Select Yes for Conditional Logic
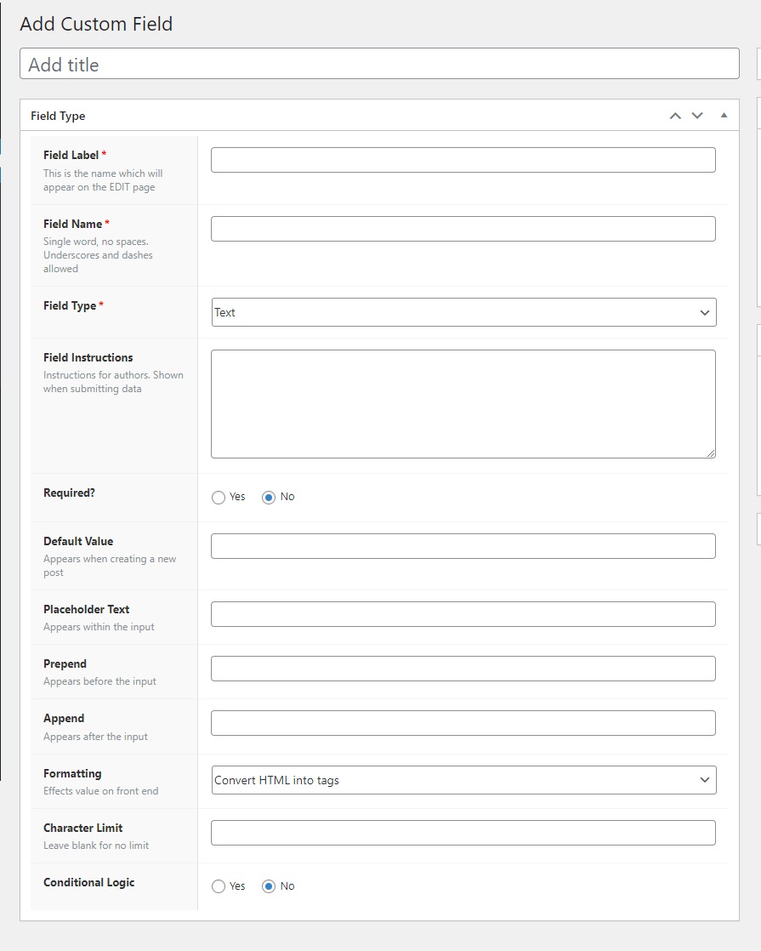Viewport: 761px width, 951px height. click(219, 886)
